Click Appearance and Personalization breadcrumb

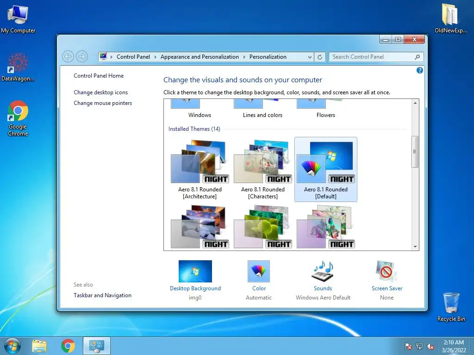point(200,57)
